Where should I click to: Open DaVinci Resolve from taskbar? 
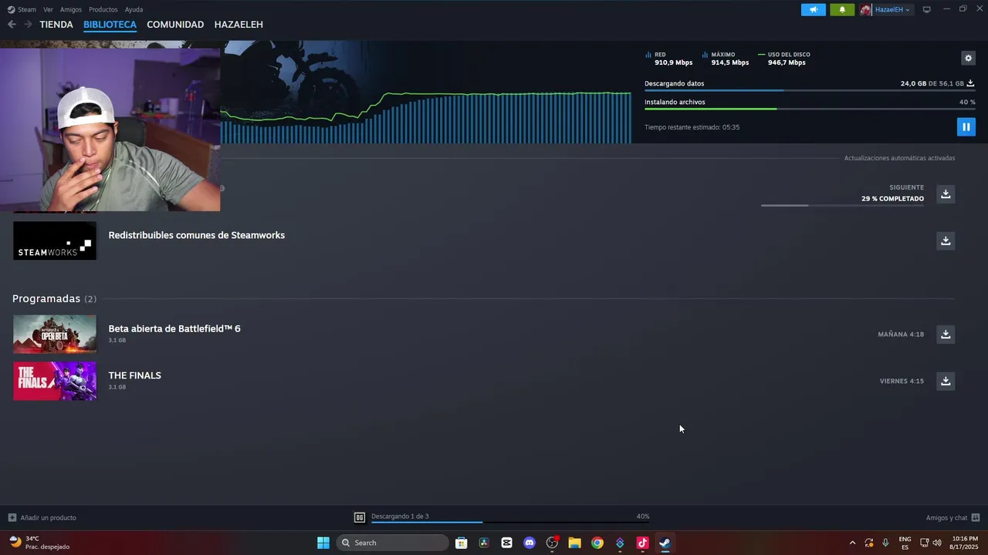[x=484, y=543]
